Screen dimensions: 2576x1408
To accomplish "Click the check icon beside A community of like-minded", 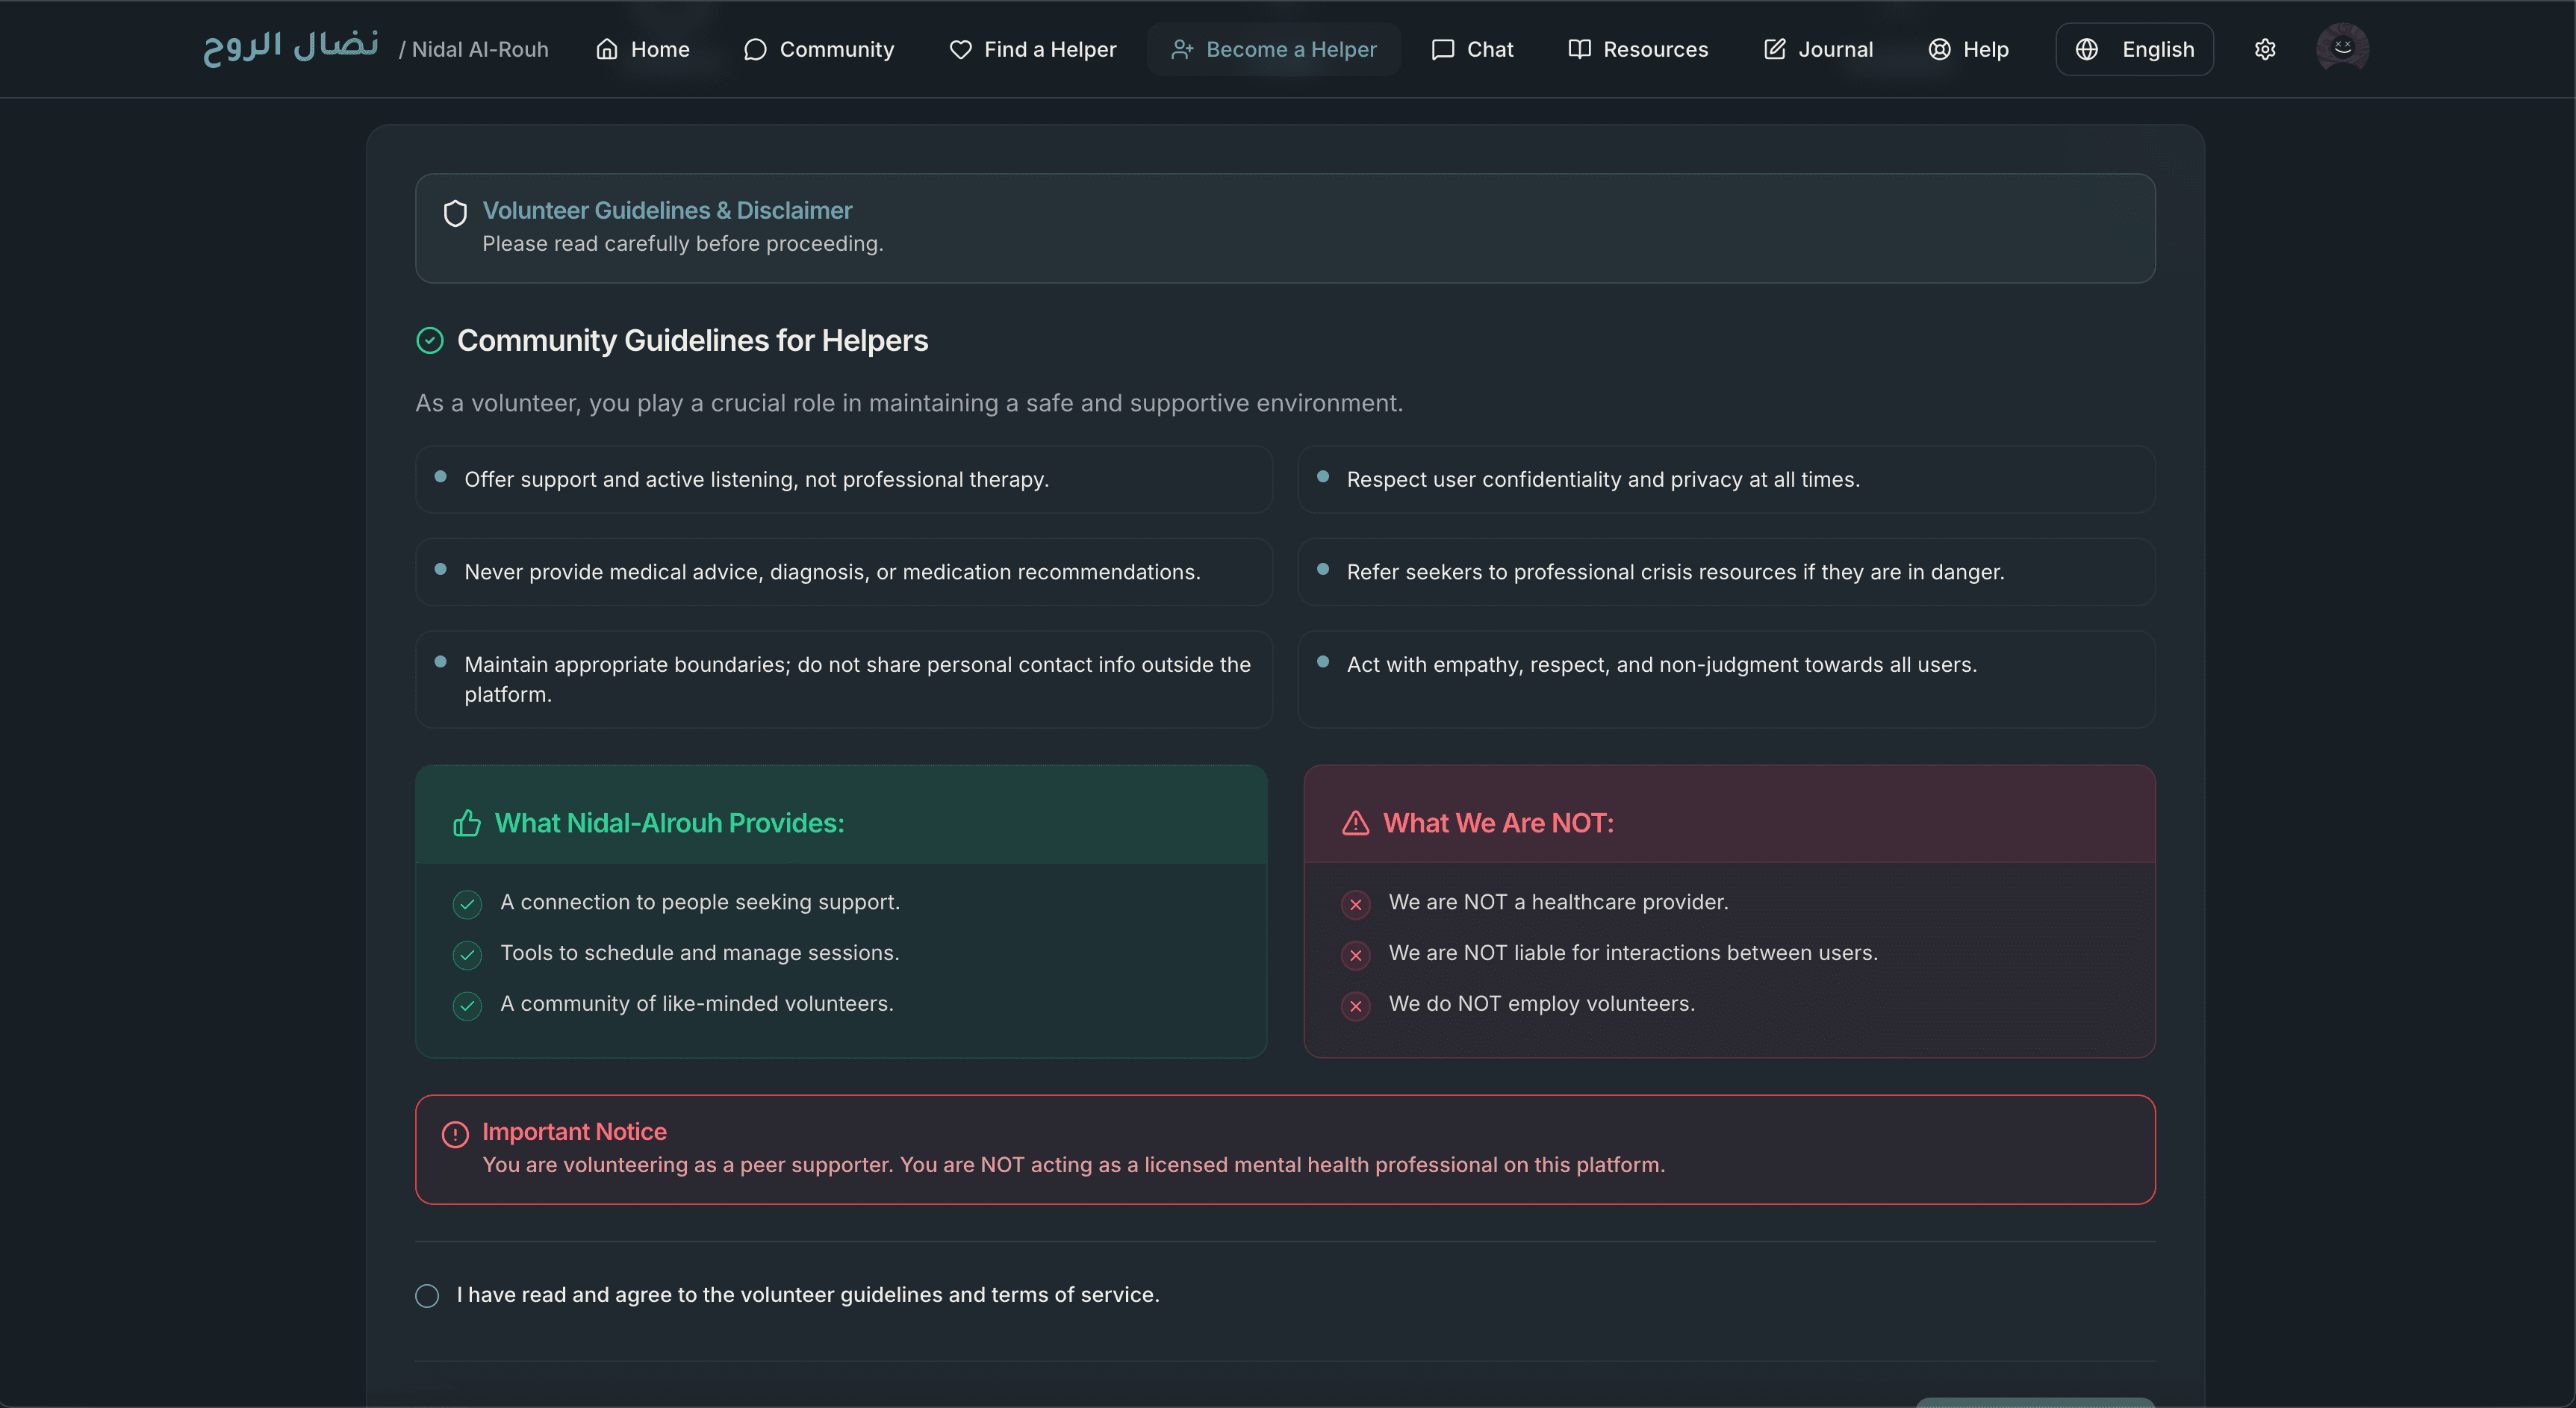I will (x=467, y=1006).
